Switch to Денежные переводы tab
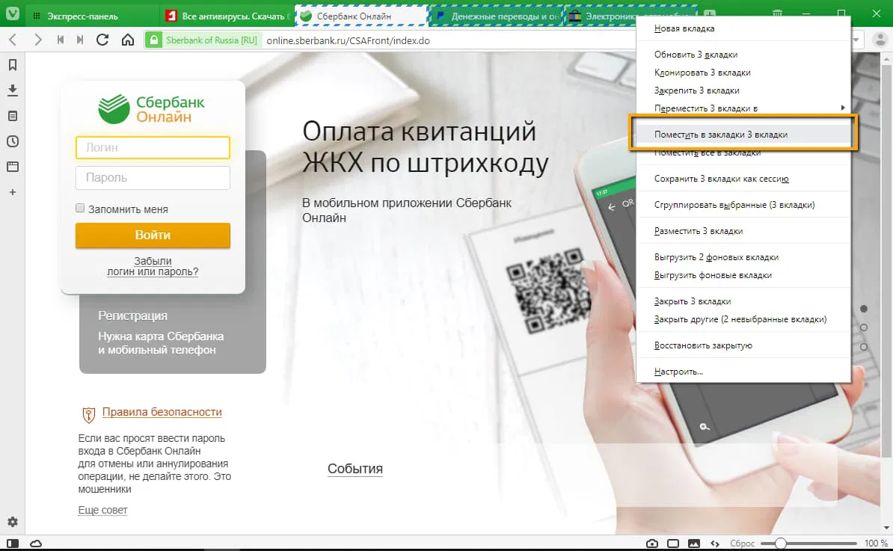 (495, 16)
